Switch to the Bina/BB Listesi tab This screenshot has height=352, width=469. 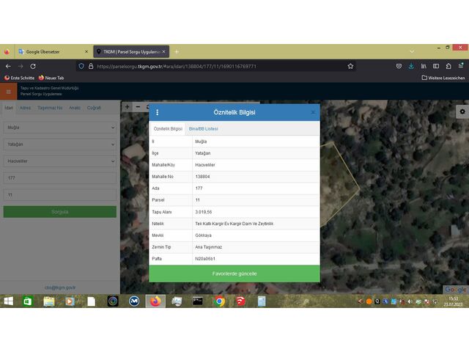[203, 128]
